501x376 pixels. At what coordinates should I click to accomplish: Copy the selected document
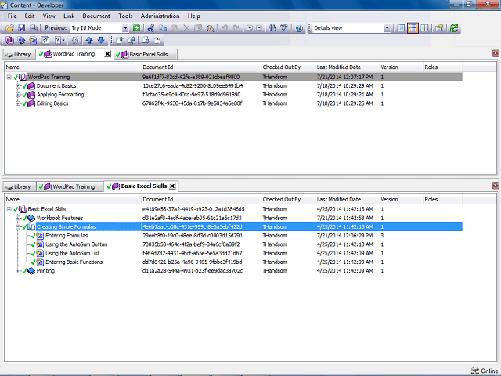163,28
